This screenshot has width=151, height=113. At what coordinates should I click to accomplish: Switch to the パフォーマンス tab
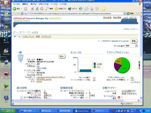[28, 36]
